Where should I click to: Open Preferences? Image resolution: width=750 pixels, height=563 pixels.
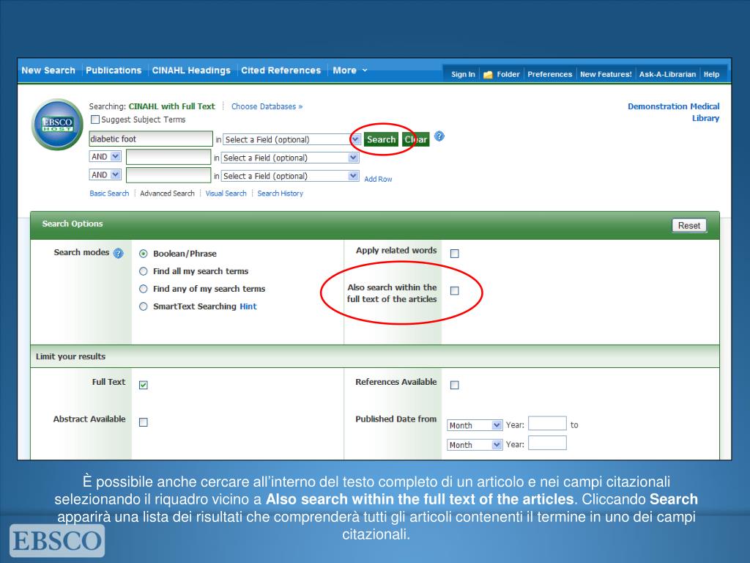coord(549,74)
